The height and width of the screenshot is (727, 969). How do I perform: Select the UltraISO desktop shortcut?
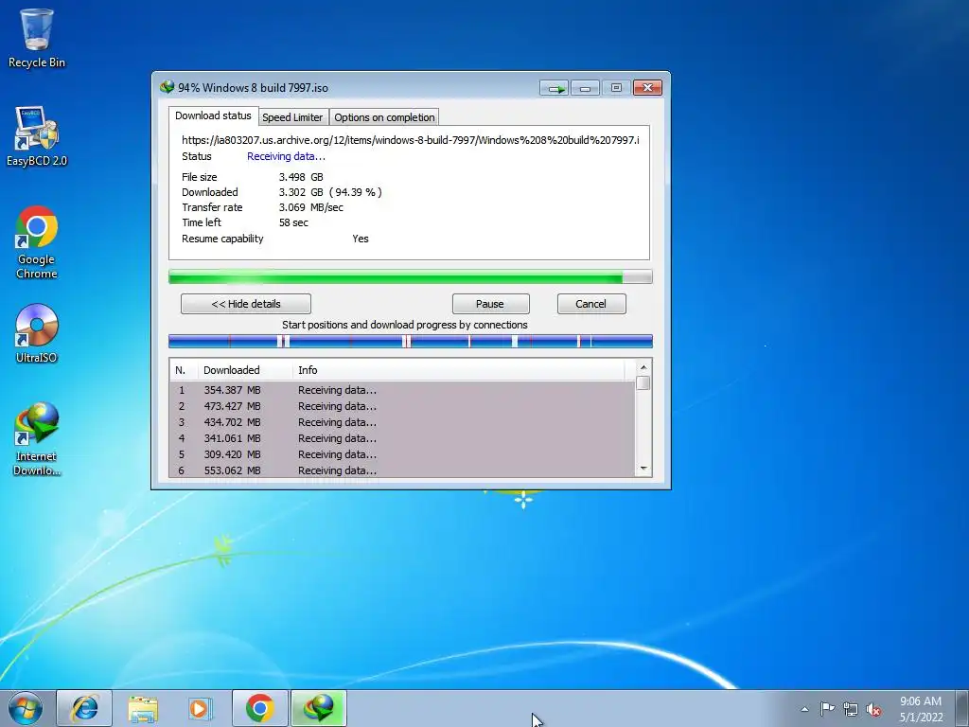(x=37, y=333)
